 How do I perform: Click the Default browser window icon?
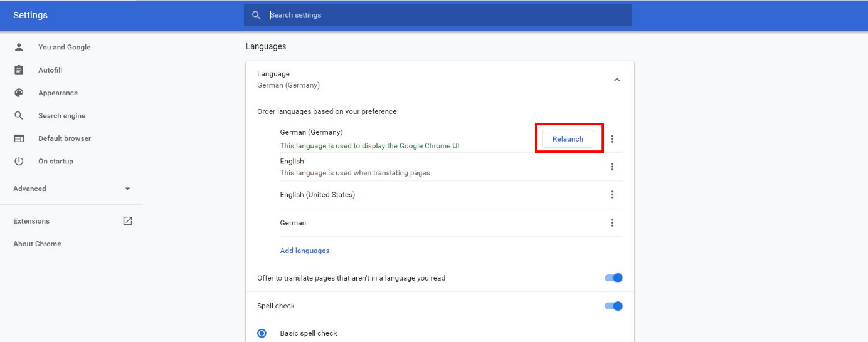pyautogui.click(x=19, y=138)
